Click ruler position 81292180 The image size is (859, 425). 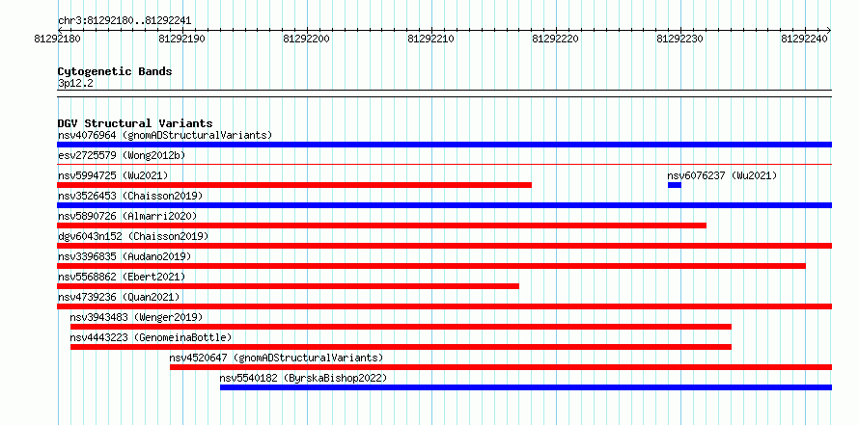tap(58, 39)
